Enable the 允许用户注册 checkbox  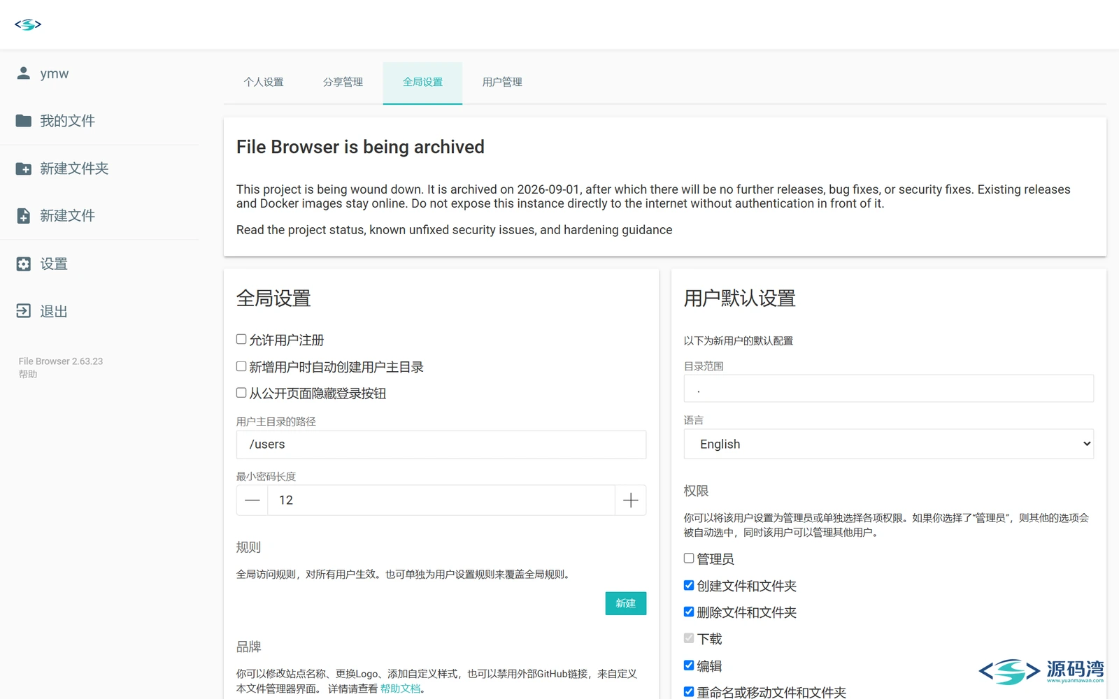tap(241, 339)
